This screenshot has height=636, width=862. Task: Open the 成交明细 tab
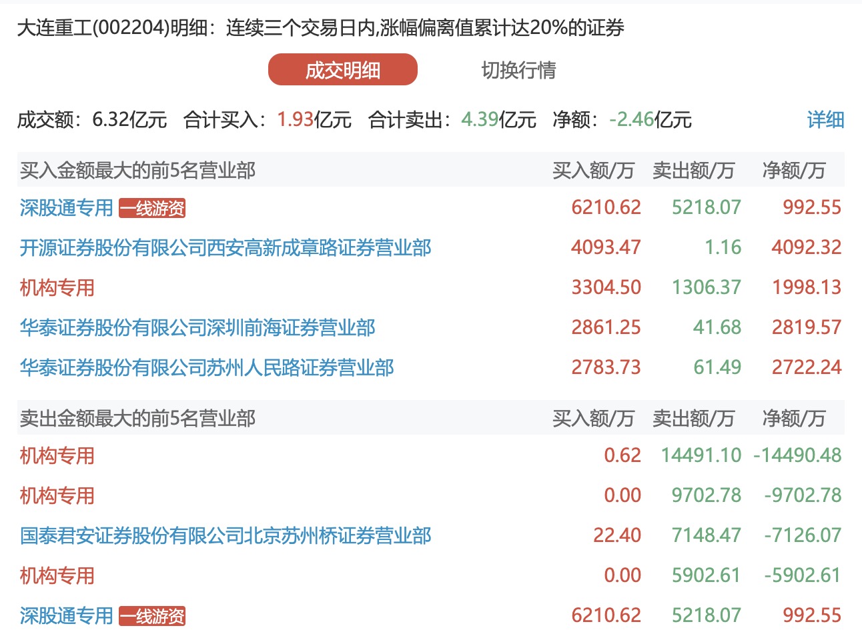[342, 70]
